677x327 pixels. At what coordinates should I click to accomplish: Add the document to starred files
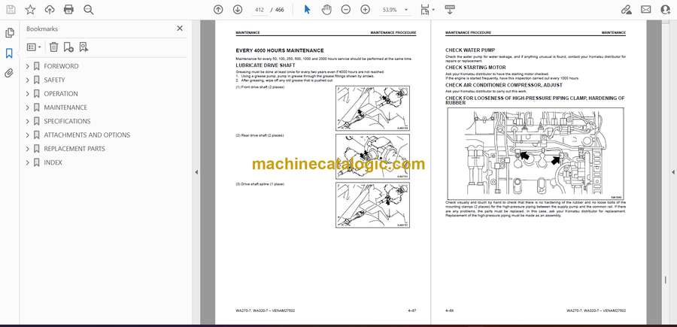tap(30, 10)
